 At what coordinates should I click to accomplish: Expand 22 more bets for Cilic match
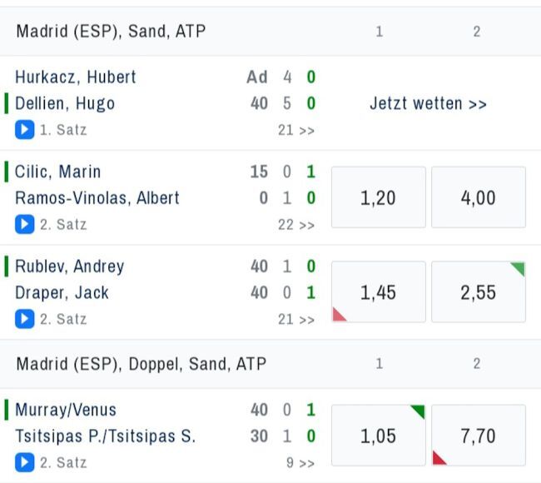(x=296, y=225)
